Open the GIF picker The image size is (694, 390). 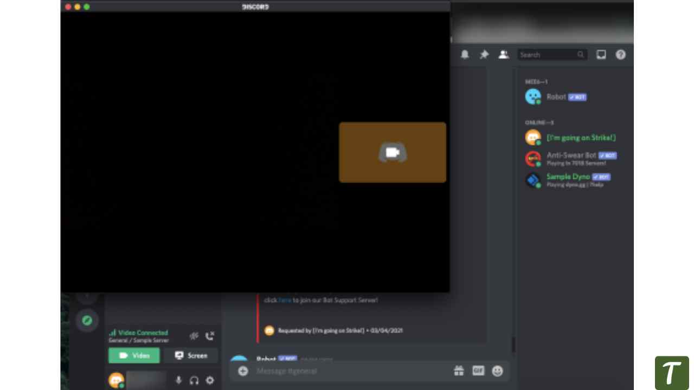(x=478, y=371)
